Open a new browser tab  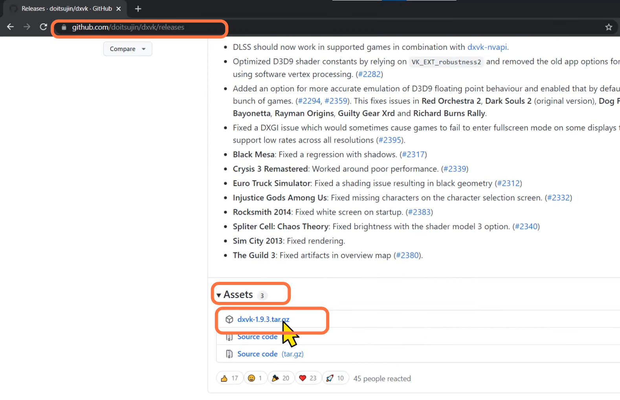(138, 9)
